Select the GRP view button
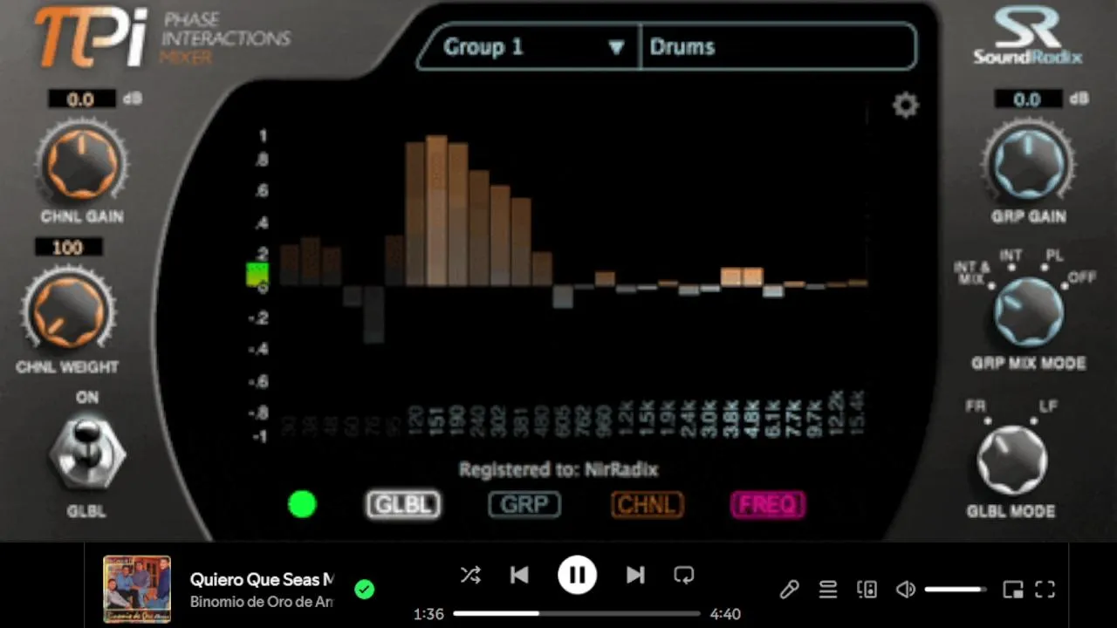This screenshot has width=1117, height=628. tap(524, 504)
